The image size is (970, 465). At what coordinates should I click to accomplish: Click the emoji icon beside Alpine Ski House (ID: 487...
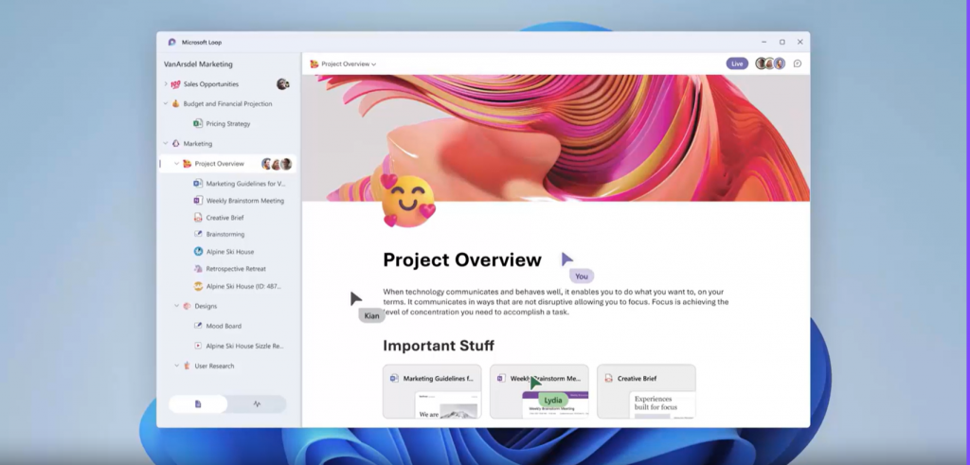tap(198, 286)
